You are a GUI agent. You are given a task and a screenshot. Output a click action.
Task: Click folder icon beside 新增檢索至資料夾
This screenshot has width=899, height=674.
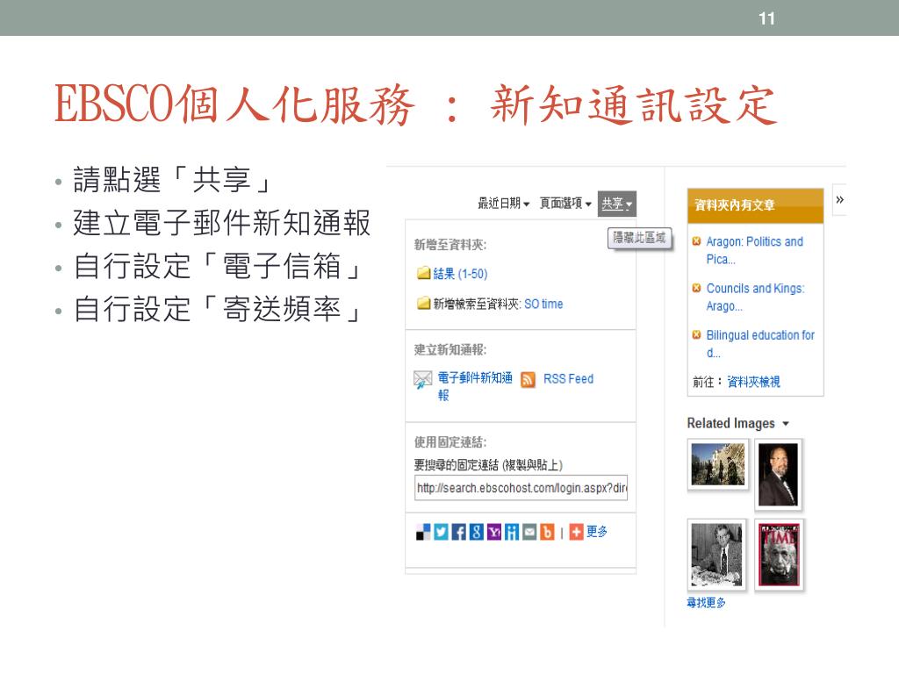424,303
